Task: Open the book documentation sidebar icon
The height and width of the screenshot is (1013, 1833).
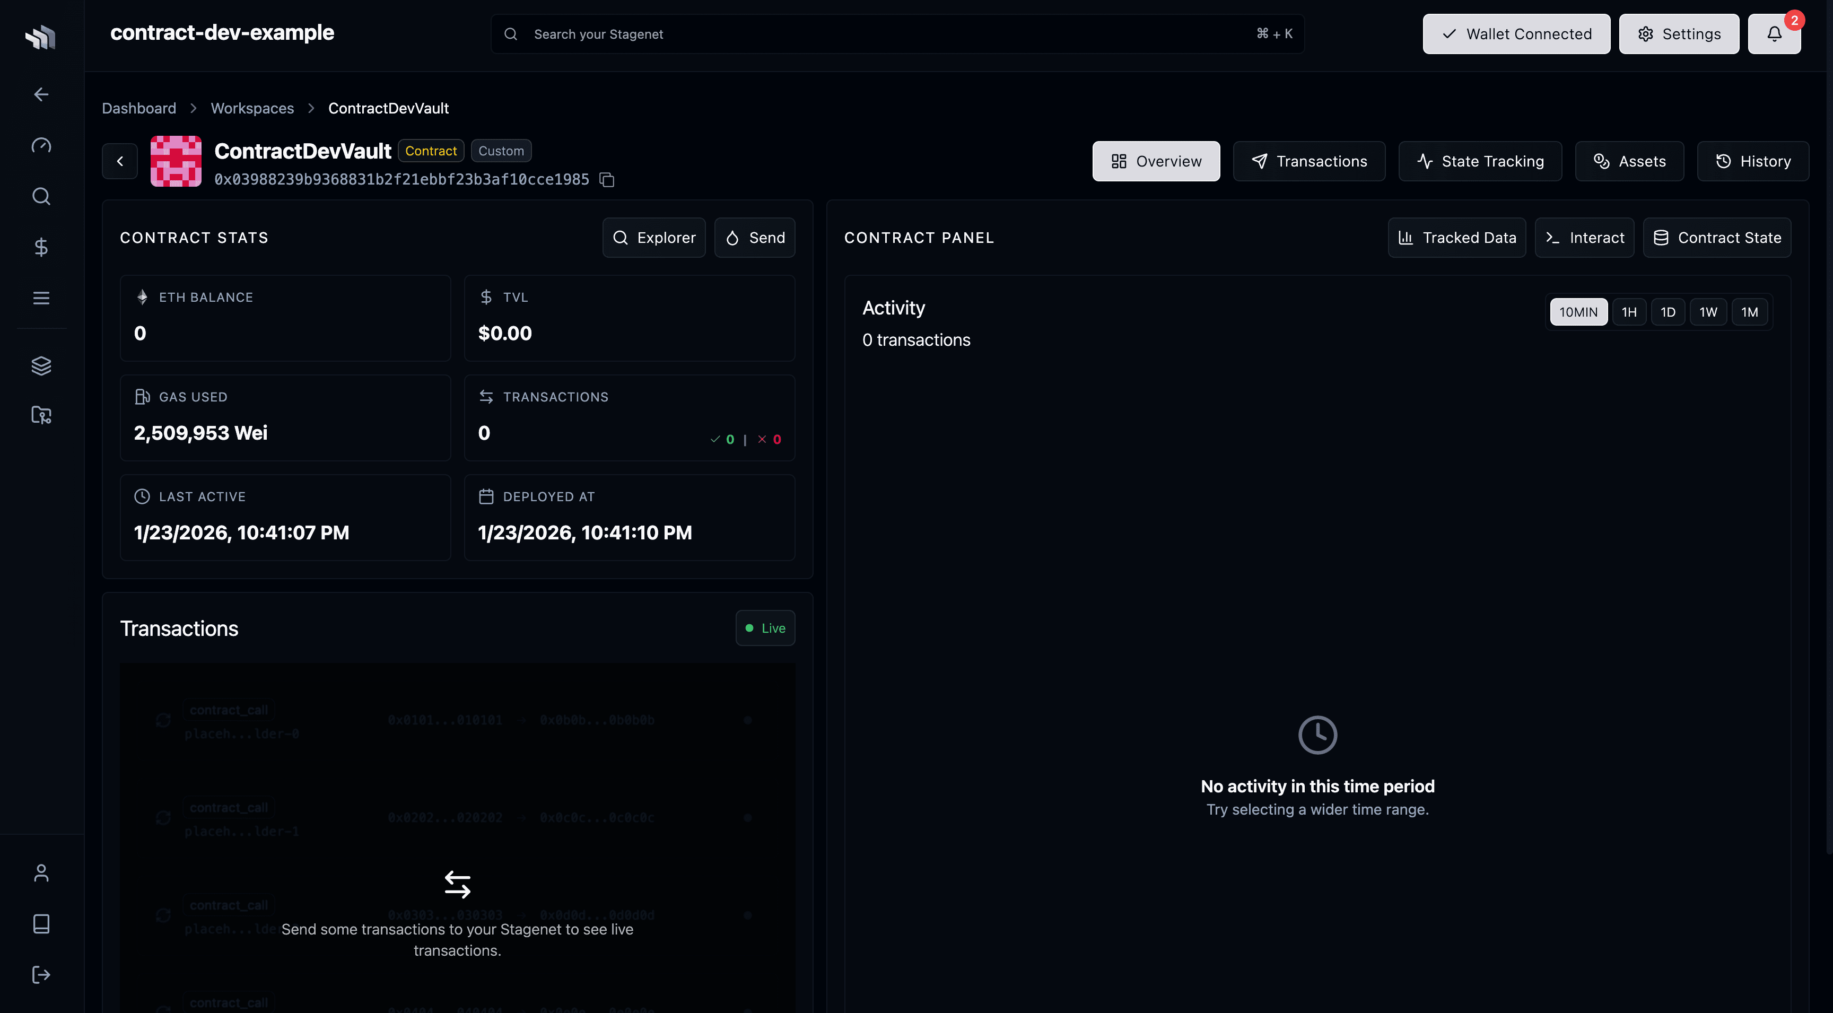Action: [x=41, y=923]
